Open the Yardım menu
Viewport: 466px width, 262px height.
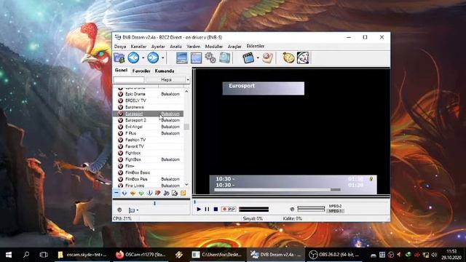coord(193,47)
